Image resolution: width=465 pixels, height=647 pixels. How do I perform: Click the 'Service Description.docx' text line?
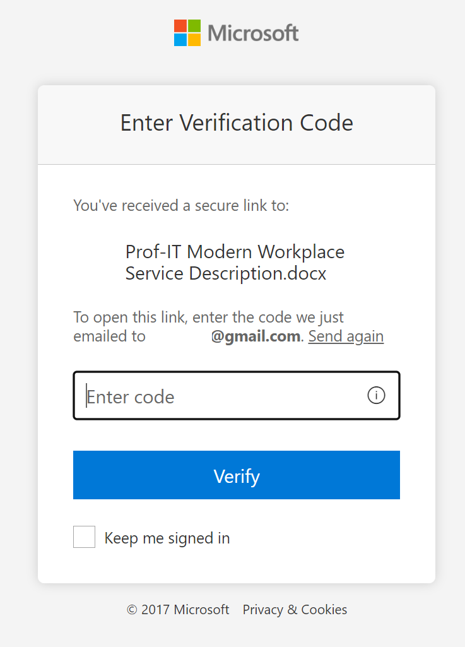coord(226,273)
